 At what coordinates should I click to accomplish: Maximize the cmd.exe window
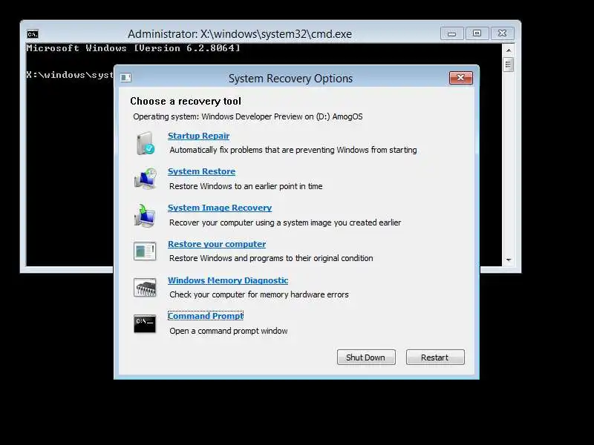pos(477,33)
